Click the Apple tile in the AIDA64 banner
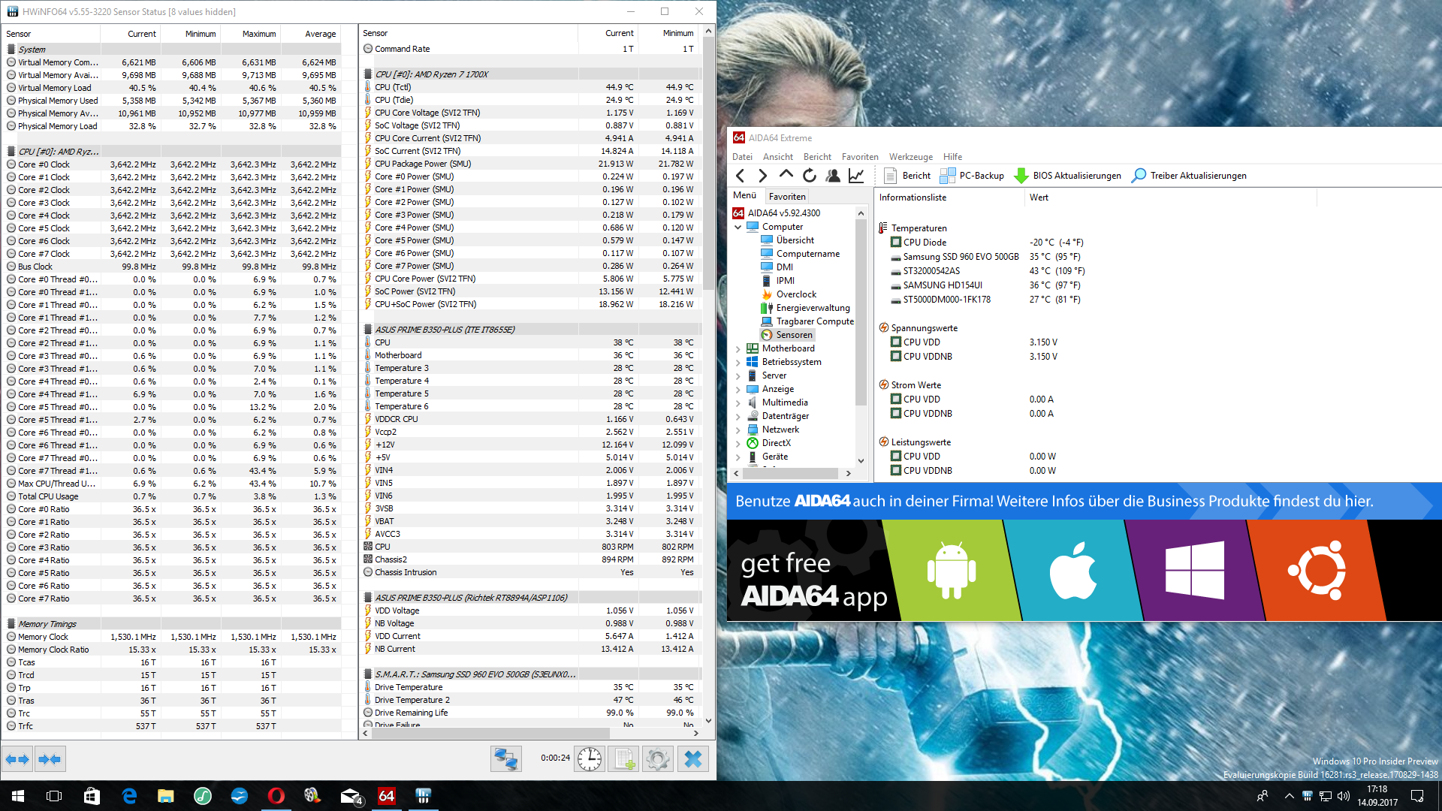 coord(1073,571)
